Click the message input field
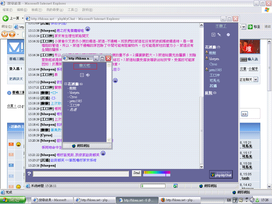The image size is (272, 204). click(81, 174)
